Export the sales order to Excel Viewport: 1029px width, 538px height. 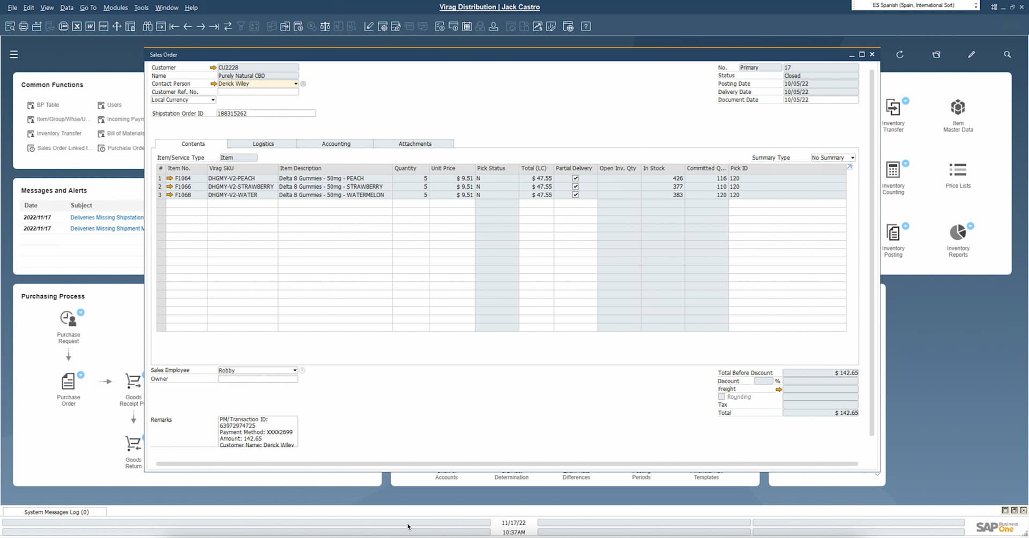click(77, 26)
